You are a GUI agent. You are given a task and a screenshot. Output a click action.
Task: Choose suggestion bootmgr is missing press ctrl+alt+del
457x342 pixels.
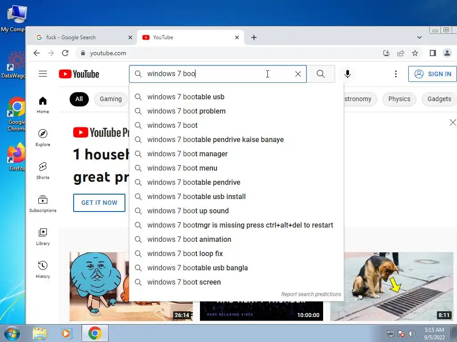pos(237,225)
